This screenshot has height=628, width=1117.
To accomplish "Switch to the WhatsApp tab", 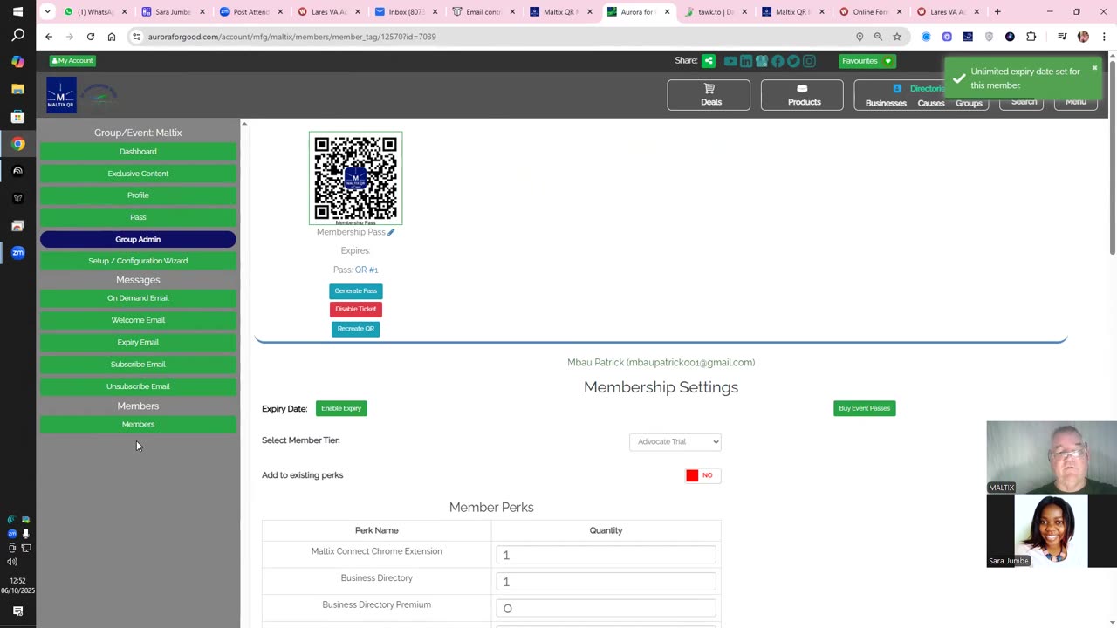I will coord(95,12).
